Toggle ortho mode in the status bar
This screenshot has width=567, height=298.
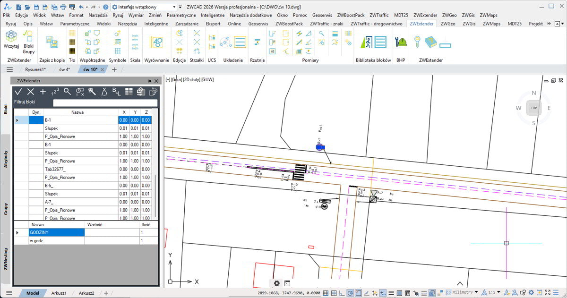coord(341,293)
